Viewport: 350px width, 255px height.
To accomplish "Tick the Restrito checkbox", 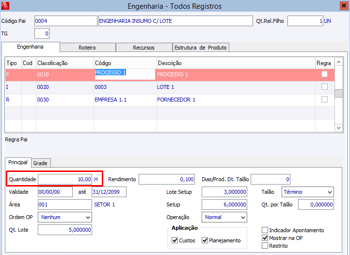I will click(x=265, y=246).
